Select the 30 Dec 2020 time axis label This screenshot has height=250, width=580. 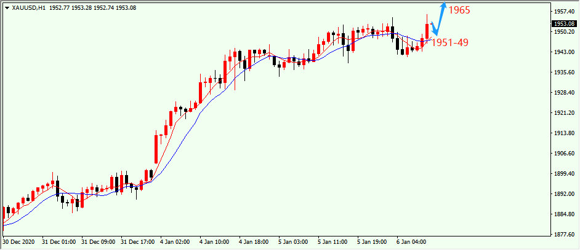pos(18,242)
